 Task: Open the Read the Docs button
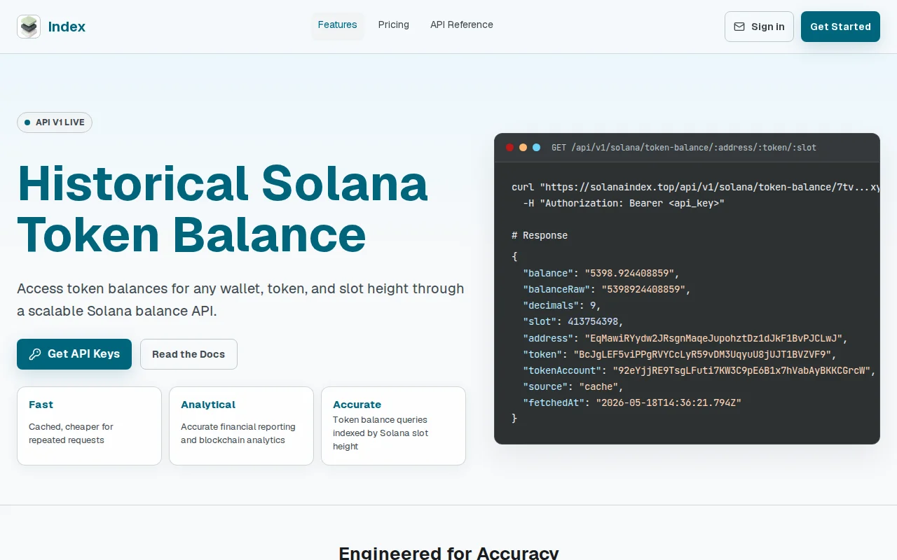(189, 354)
